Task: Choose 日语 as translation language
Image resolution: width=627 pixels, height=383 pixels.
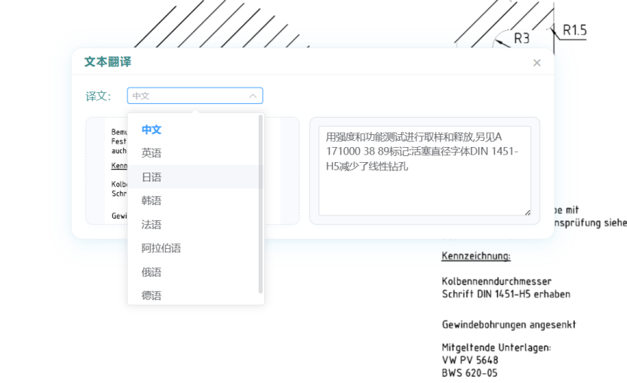Action: pos(195,177)
